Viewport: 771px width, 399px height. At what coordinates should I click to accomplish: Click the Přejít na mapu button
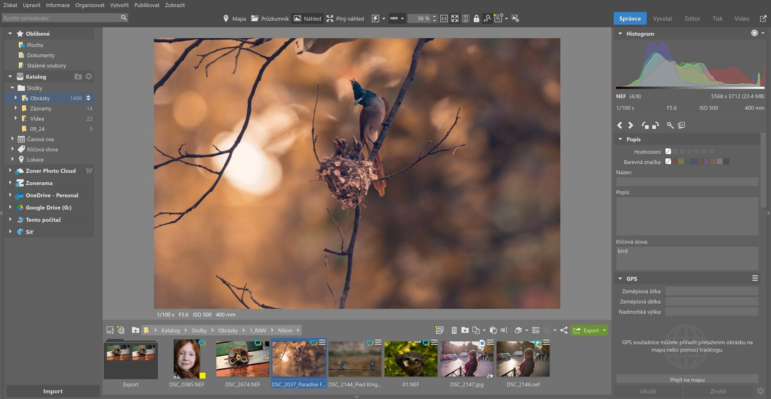tap(687, 379)
